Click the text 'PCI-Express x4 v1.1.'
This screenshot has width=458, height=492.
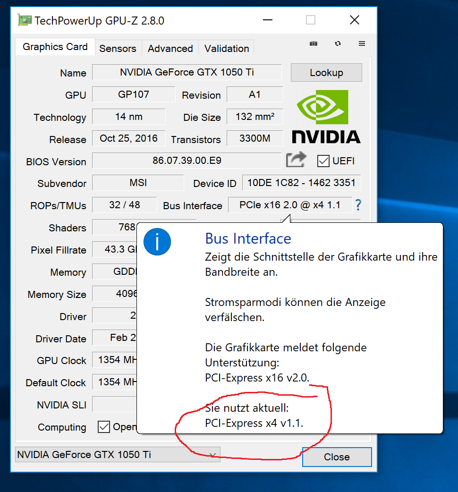(254, 423)
